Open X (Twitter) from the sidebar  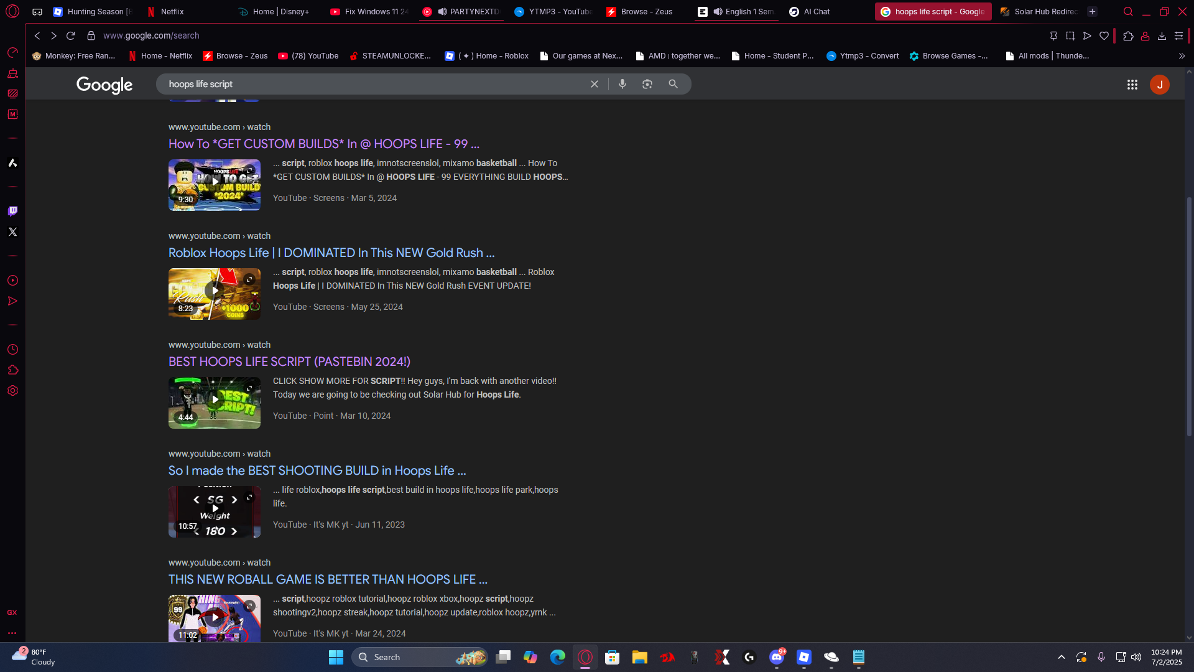point(12,232)
